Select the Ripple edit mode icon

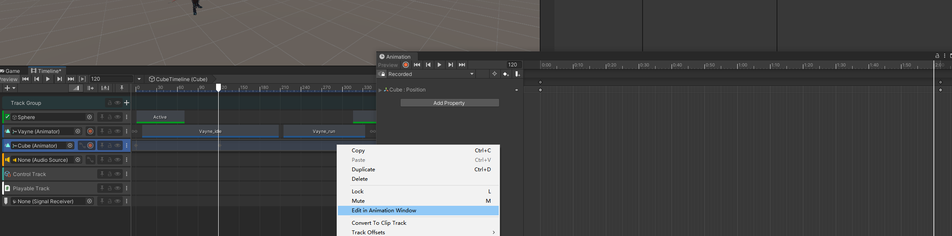point(90,88)
